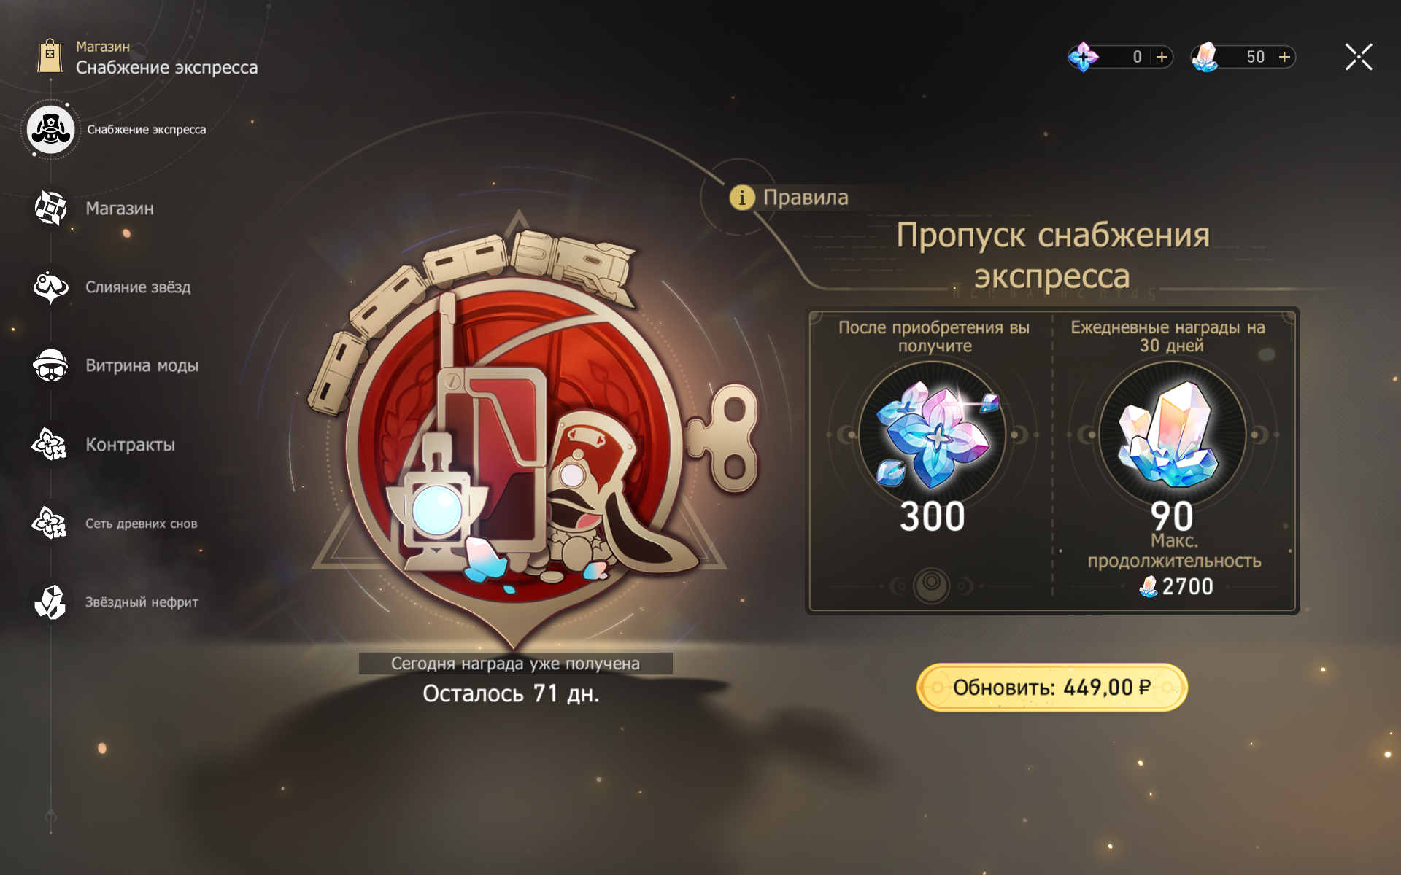This screenshot has width=1401, height=875.
Task: Open the Правила rules link
Action: point(806,197)
